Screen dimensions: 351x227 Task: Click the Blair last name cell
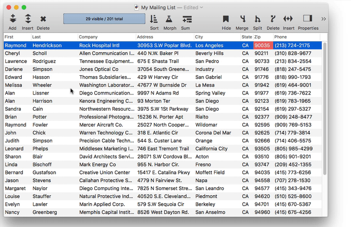[37, 157]
